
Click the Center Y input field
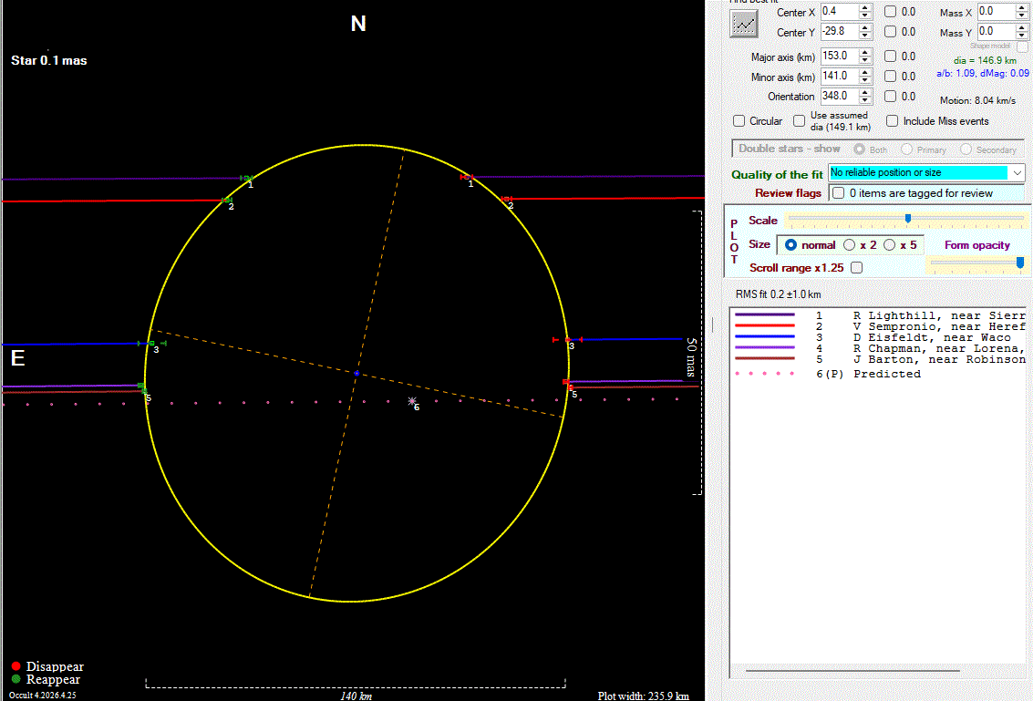[x=840, y=31]
